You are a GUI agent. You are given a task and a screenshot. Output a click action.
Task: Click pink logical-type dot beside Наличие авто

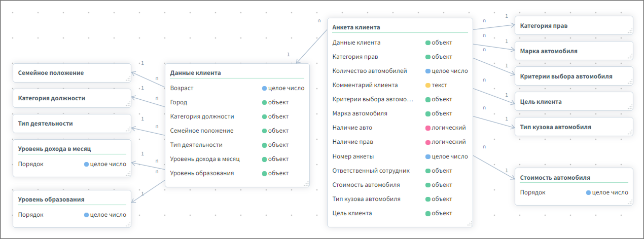[428, 128]
